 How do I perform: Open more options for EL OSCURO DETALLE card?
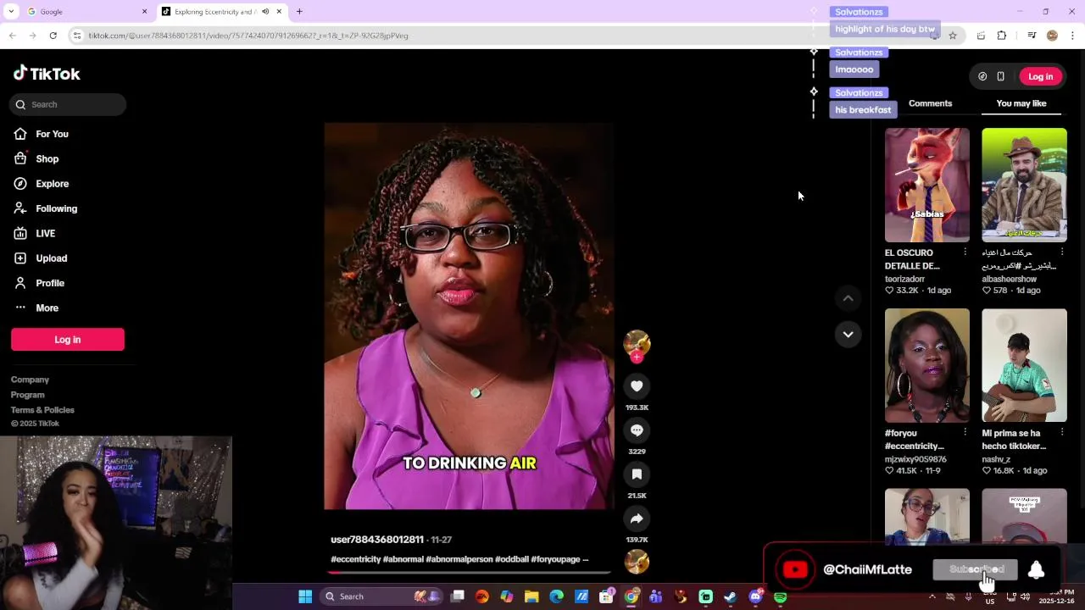point(965,252)
